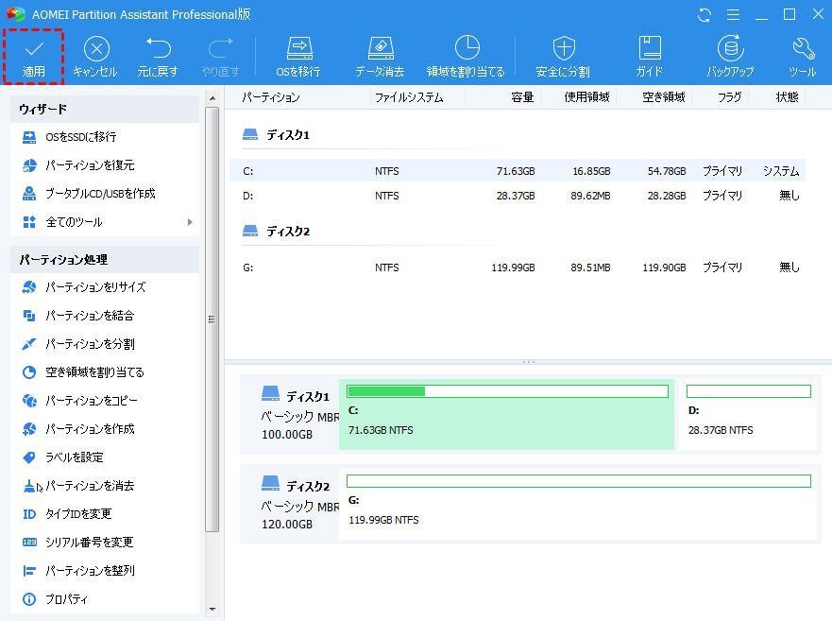Open the hamburger menu in title bar

[733, 15]
